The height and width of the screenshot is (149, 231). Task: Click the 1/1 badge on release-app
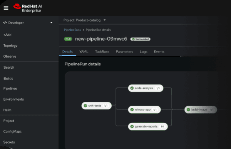(155, 109)
